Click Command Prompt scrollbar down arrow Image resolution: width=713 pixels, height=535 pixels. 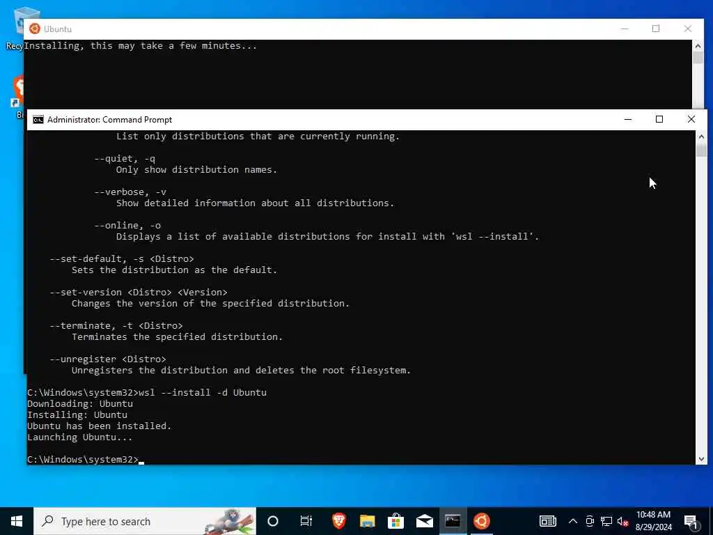pos(701,459)
